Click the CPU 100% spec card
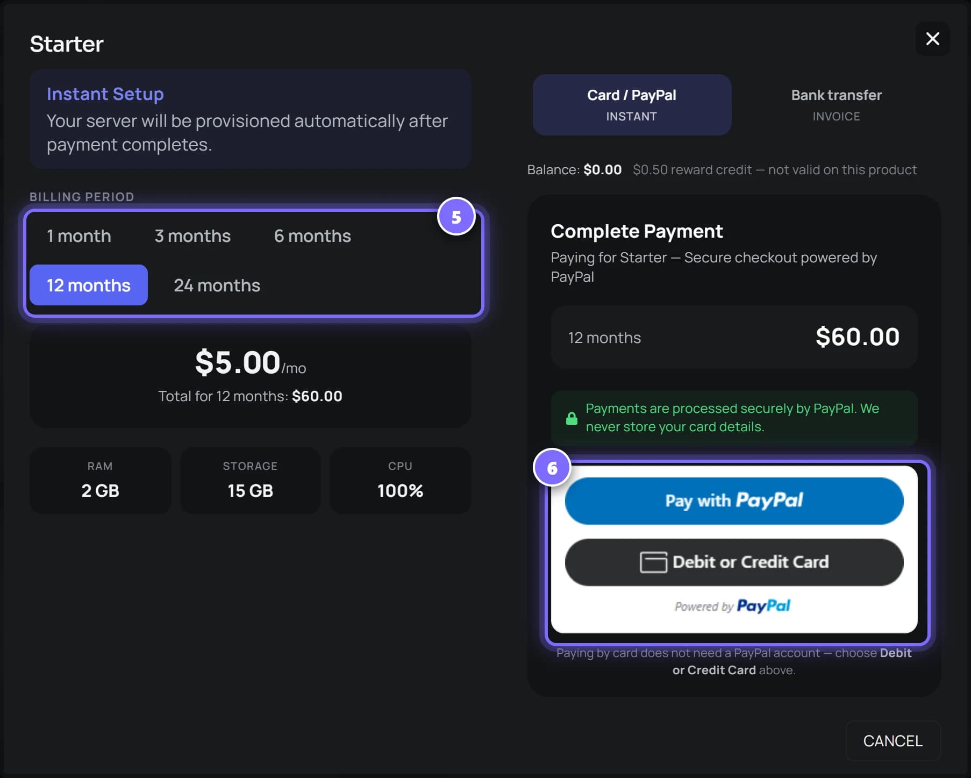Image resolution: width=971 pixels, height=778 pixels. click(x=400, y=480)
